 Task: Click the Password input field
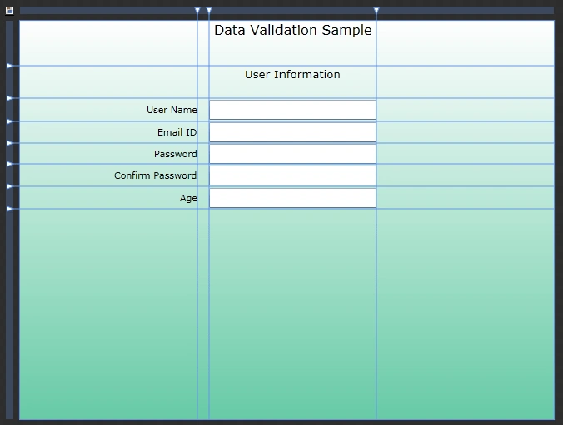pyautogui.click(x=292, y=154)
